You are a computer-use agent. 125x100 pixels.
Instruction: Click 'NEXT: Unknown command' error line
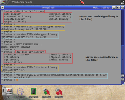click(x=16, y=47)
